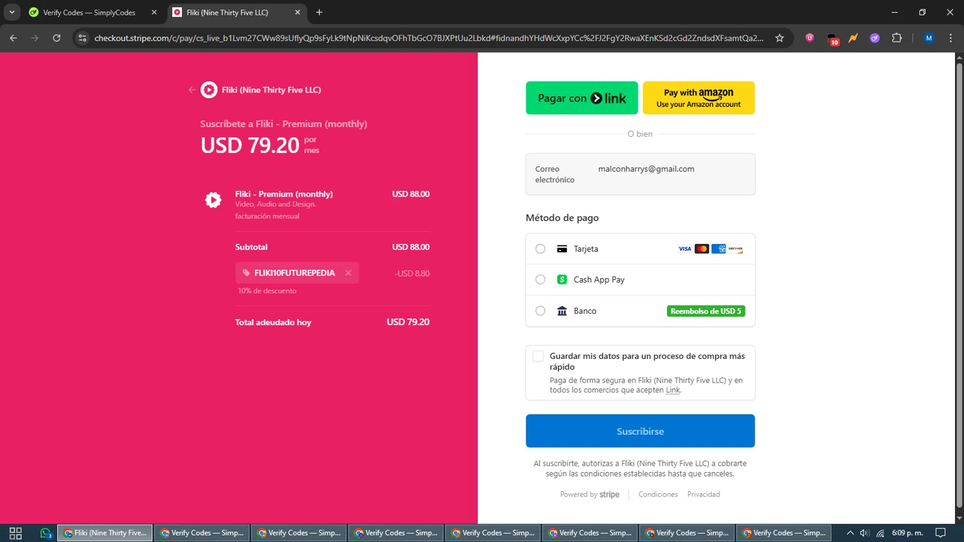Open Chrome three-dot menu
This screenshot has height=542, width=964.
(951, 38)
